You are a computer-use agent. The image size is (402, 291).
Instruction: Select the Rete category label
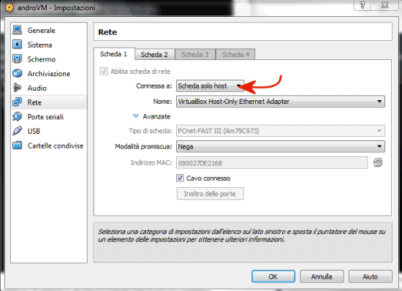pos(34,102)
